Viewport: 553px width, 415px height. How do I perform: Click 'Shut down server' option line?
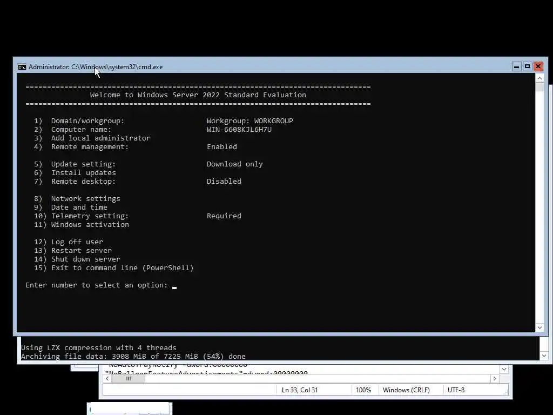tap(77, 259)
